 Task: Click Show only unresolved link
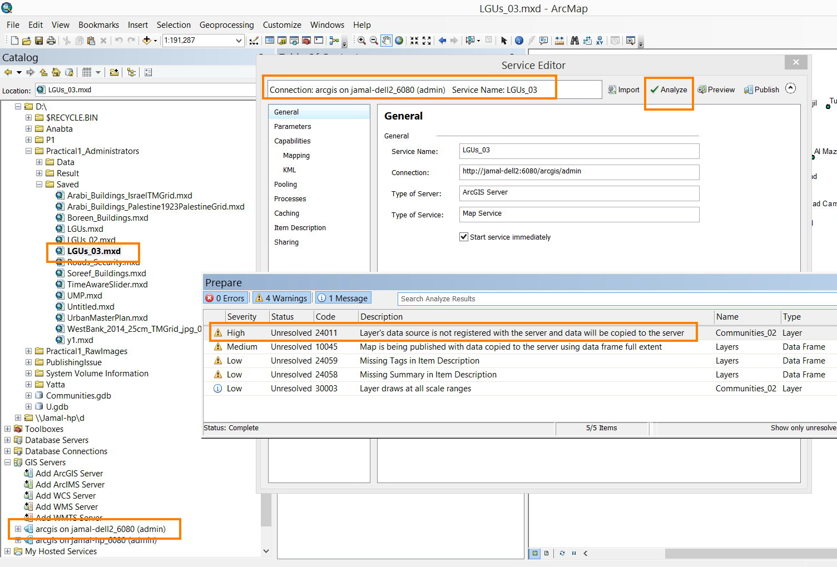(x=803, y=427)
